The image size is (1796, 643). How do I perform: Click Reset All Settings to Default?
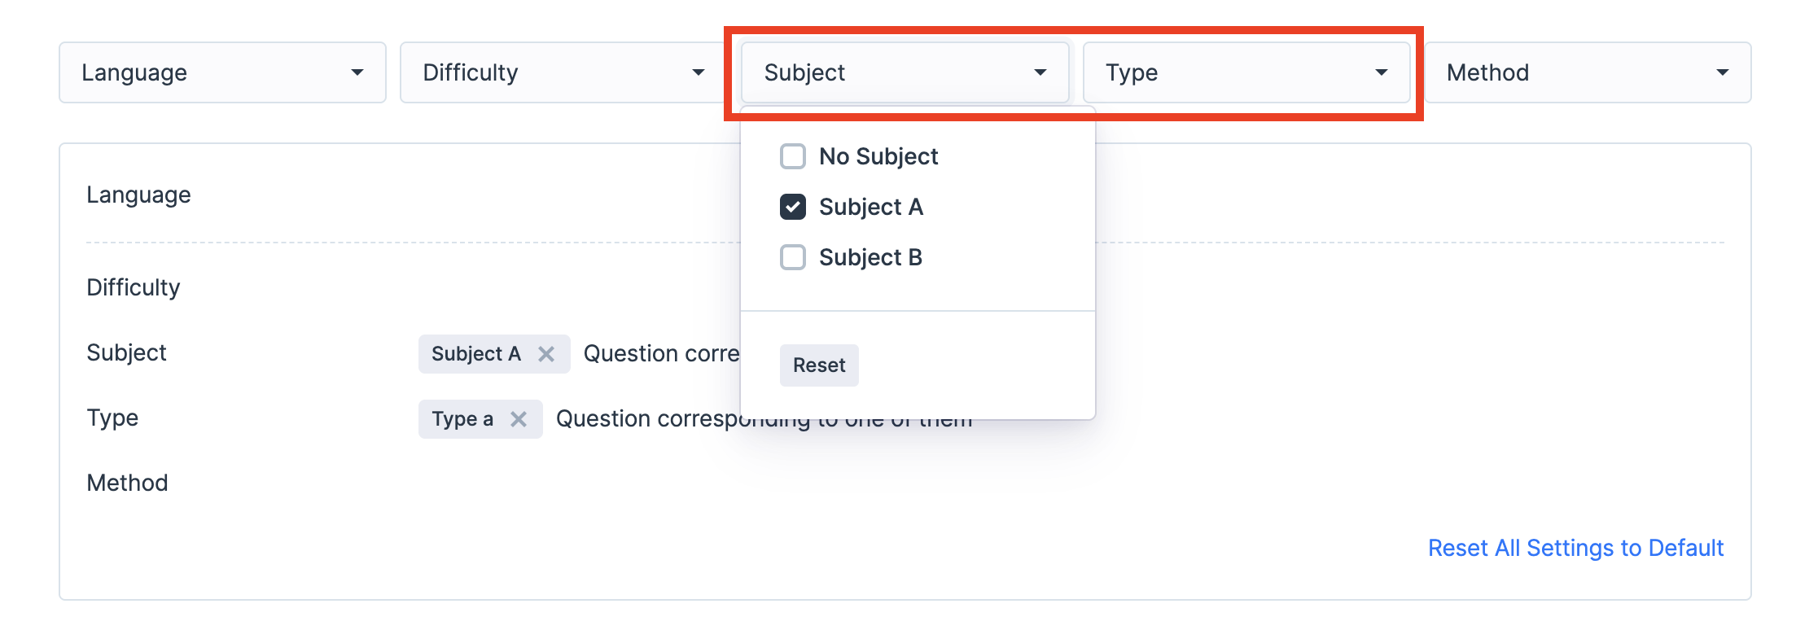[x=1575, y=548]
